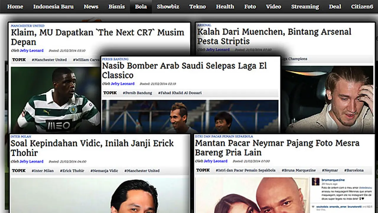Image resolution: width=378 pixels, height=213 pixels.
Task: Select the #Istri dan Pacar Pemain Sepakbola topic tag
Action: 246,170
